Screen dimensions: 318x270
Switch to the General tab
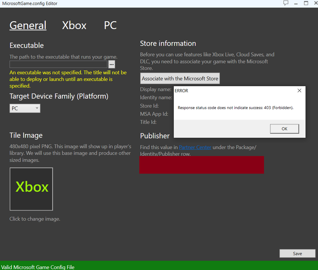28,25
